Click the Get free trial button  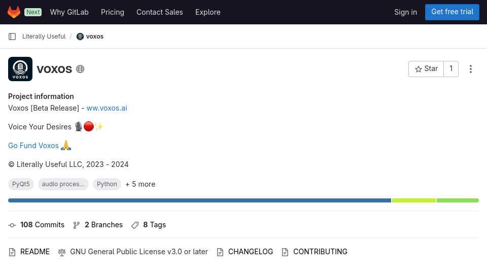(452, 12)
